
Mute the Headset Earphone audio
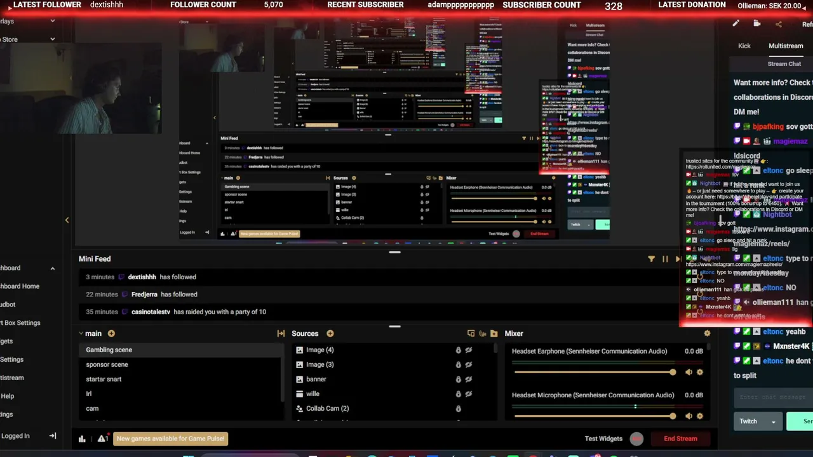689,373
